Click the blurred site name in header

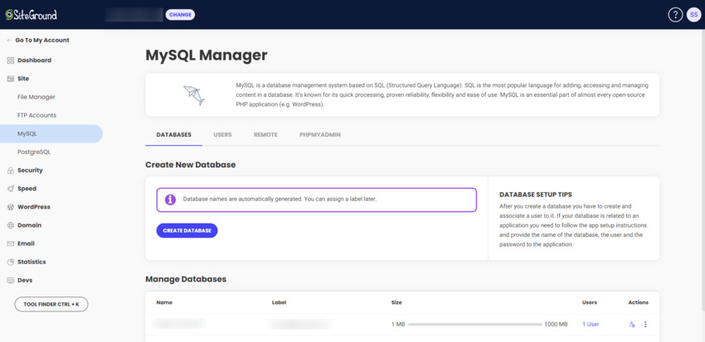point(134,15)
